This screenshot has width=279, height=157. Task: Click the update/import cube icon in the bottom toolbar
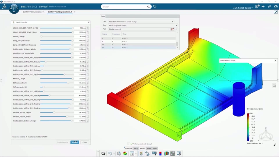pyautogui.click(x=119, y=154)
